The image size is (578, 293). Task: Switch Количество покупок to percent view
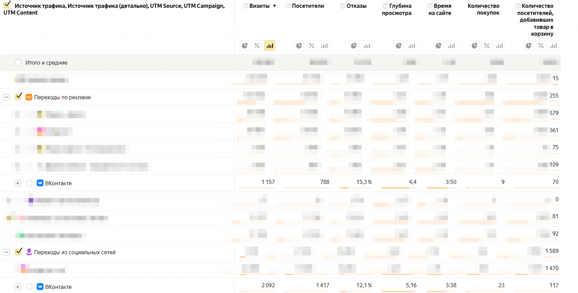[487, 46]
